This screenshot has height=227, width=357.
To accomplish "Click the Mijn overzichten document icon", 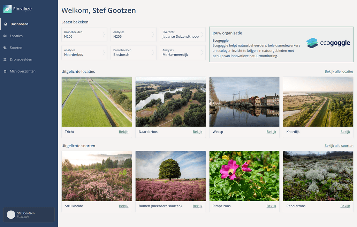I will coord(5,71).
